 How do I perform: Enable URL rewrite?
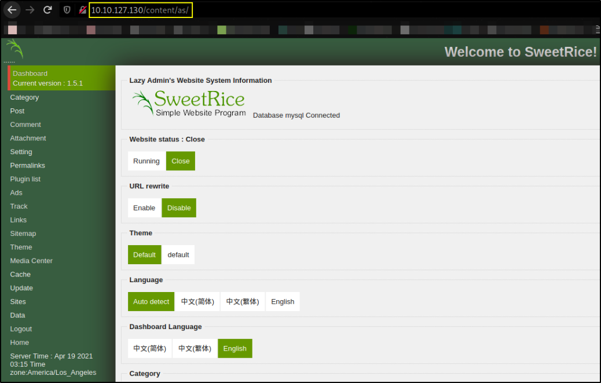pos(144,208)
